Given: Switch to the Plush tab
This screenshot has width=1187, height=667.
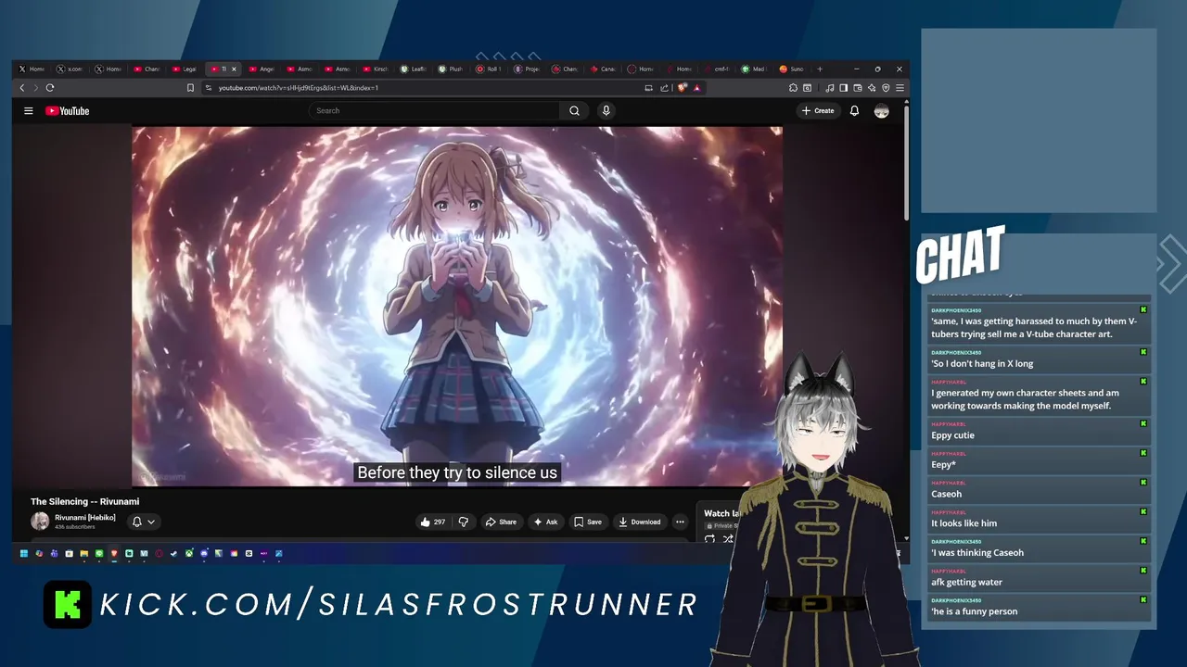Looking at the screenshot, I should click(452, 69).
